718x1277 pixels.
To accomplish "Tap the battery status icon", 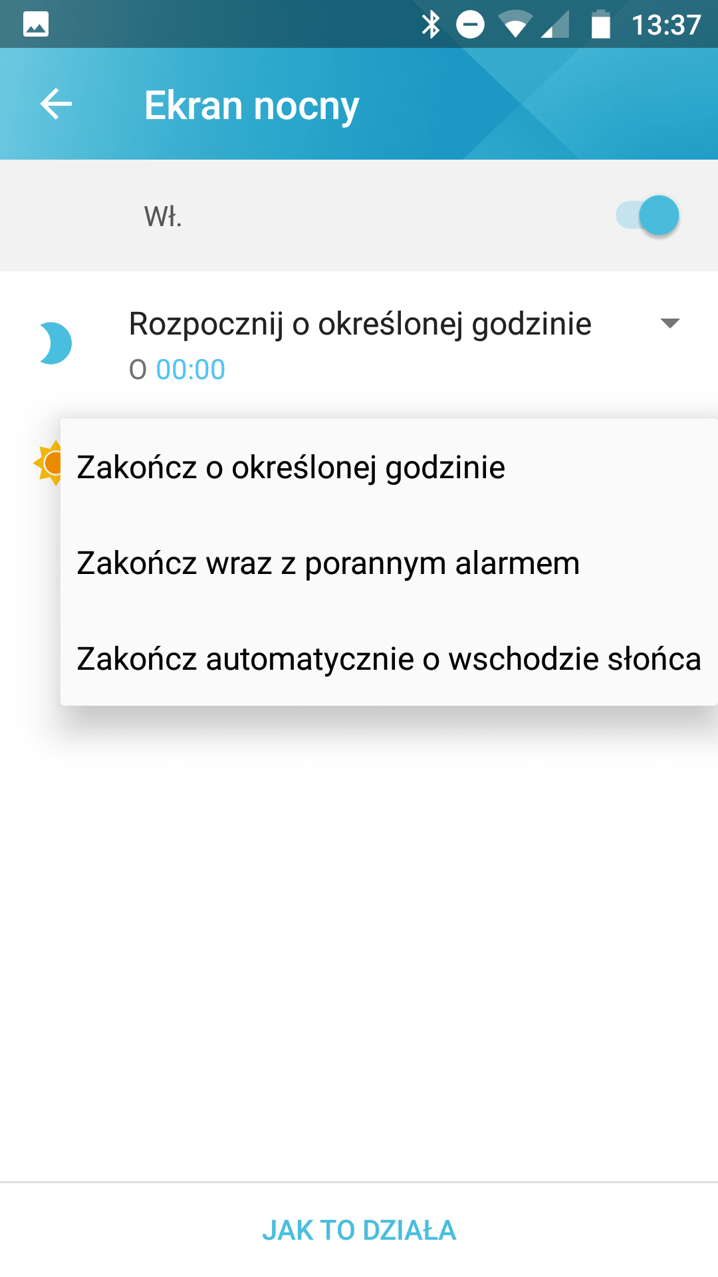I will tap(601, 25).
